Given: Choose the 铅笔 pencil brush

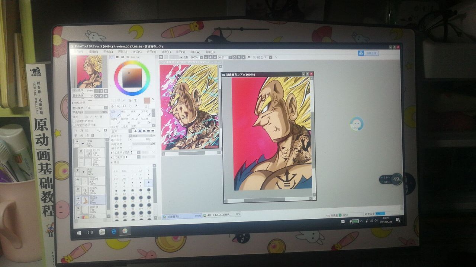Looking at the screenshot, I should [115, 114].
